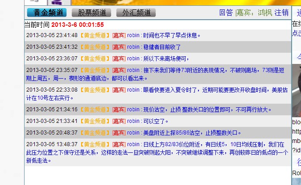Click 【黄金频道】 label in 23:36:07 message
Image resolution: width=301 pixels, height=185 pixels.
tap(95, 58)
